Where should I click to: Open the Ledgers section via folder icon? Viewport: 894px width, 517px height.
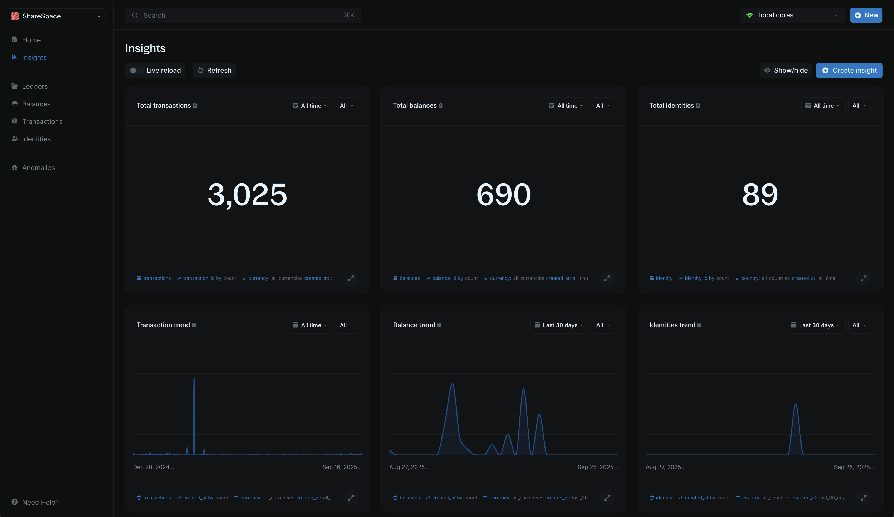pos(14,86)
